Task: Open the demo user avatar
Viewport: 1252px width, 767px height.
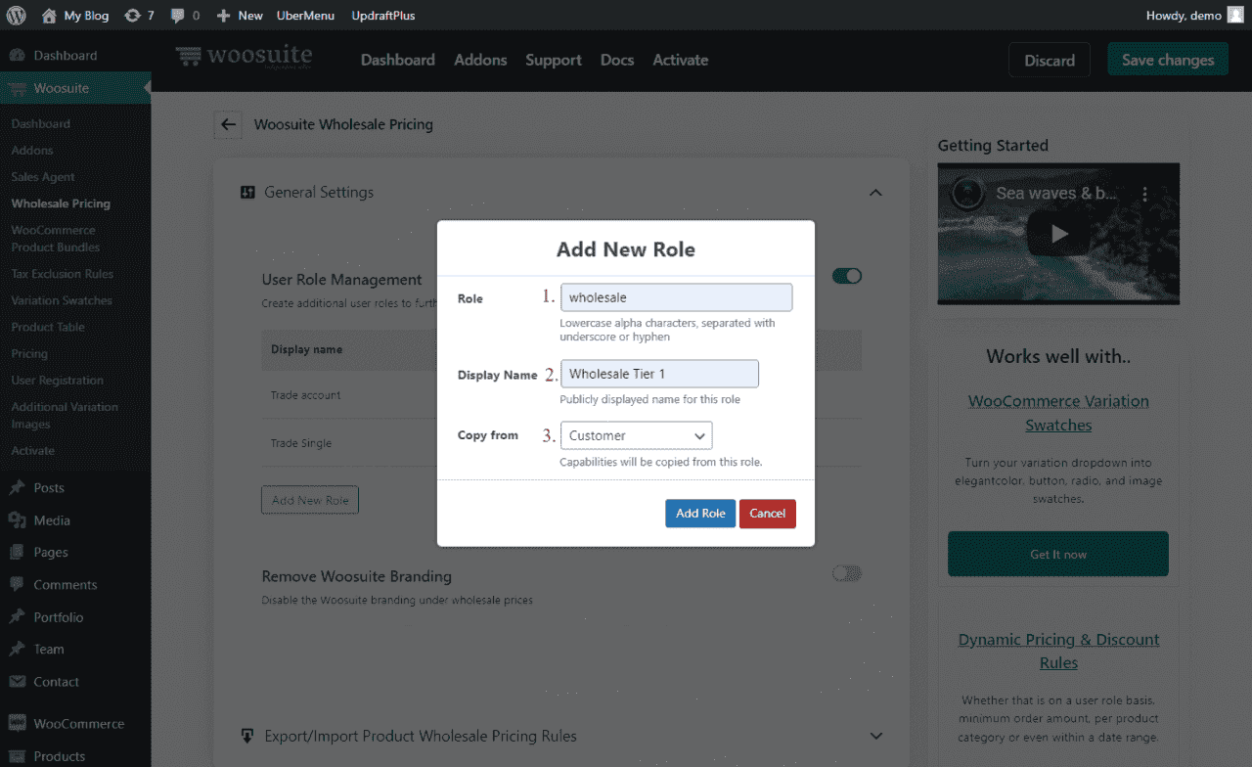Action: tap(1236, 16)
